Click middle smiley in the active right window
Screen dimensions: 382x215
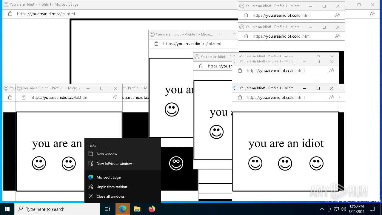pyautogui.click(x=285, y=163)
